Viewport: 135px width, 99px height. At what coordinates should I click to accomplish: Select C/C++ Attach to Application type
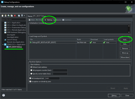(15, 25)
